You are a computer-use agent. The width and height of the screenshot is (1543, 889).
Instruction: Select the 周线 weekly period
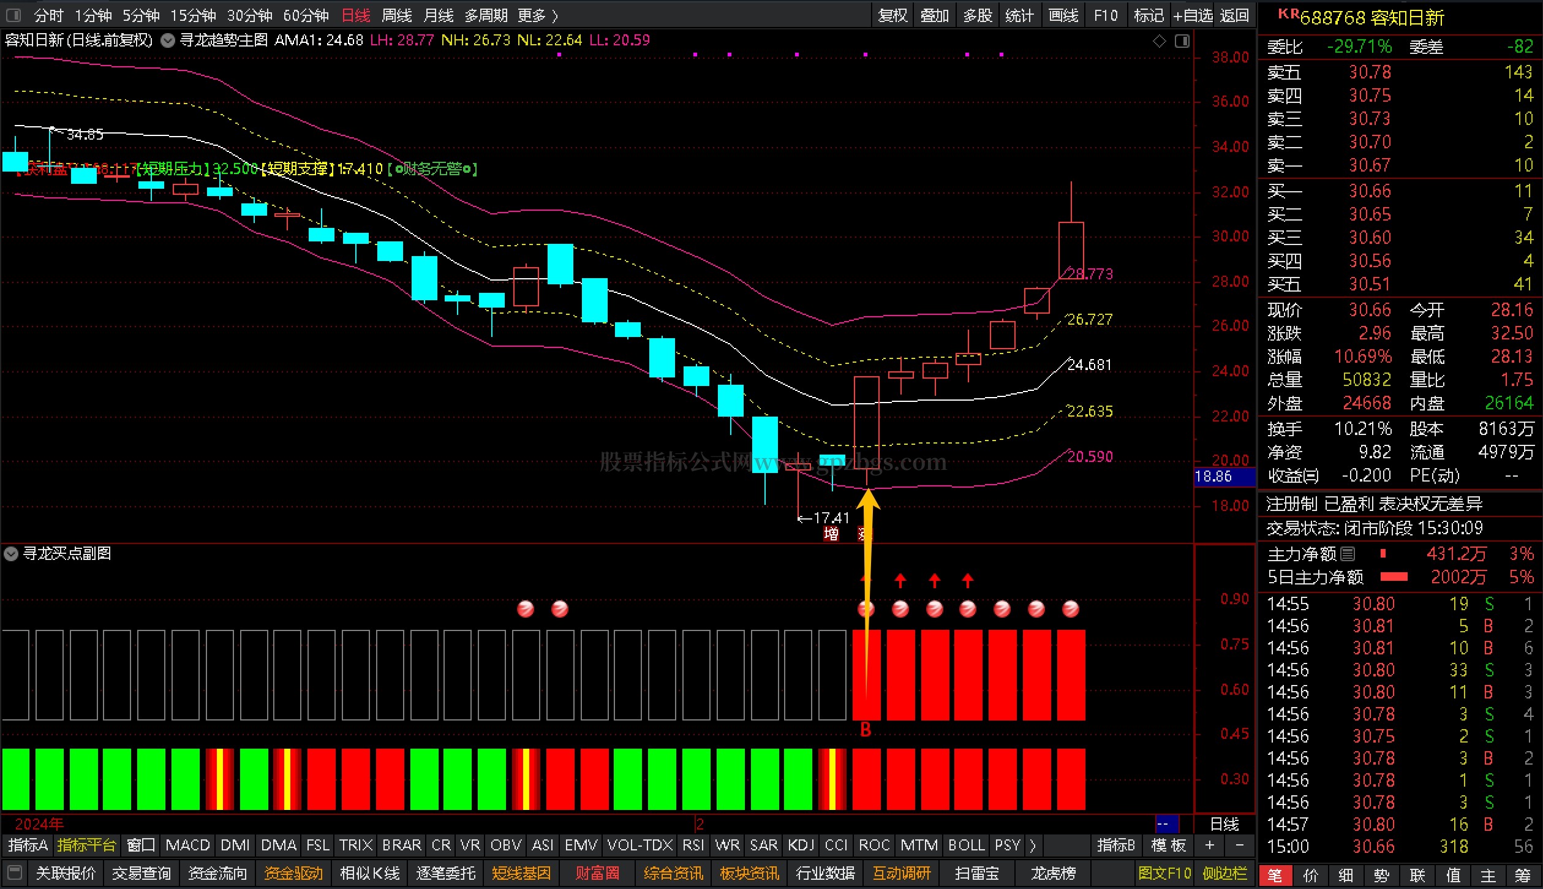[397, 15]
